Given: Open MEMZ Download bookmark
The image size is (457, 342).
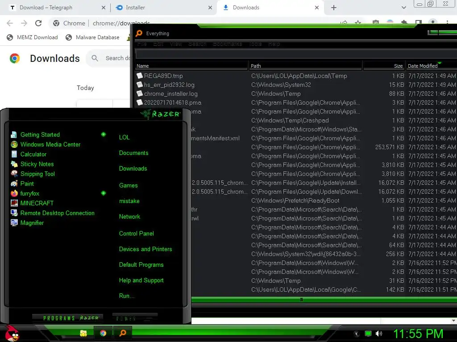Looking at the screenshot, I should 32,37.
